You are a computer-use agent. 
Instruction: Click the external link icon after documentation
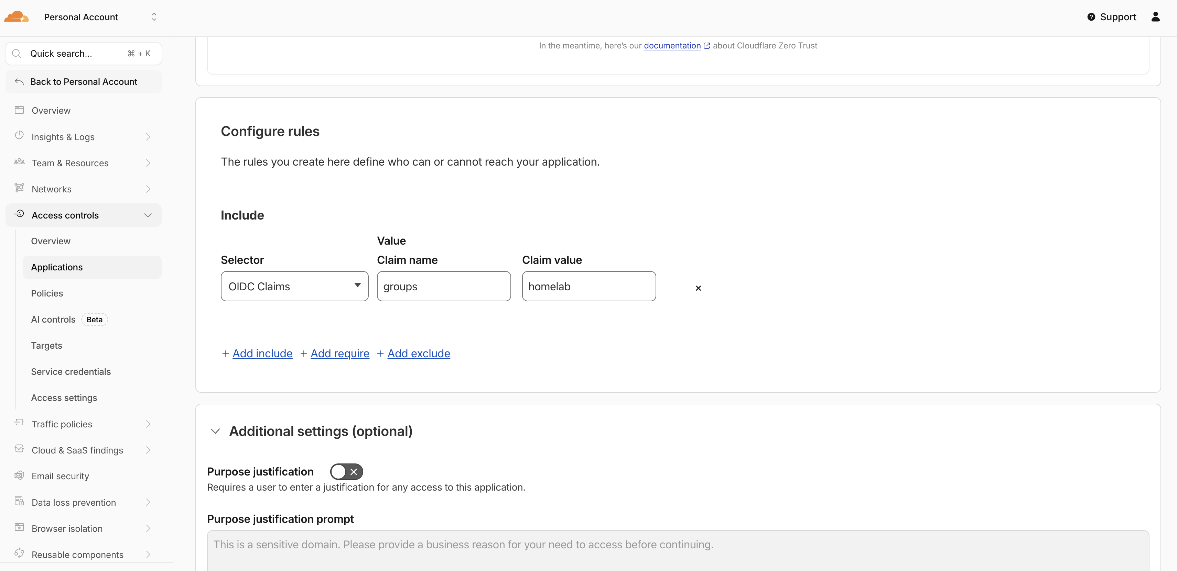707,46
